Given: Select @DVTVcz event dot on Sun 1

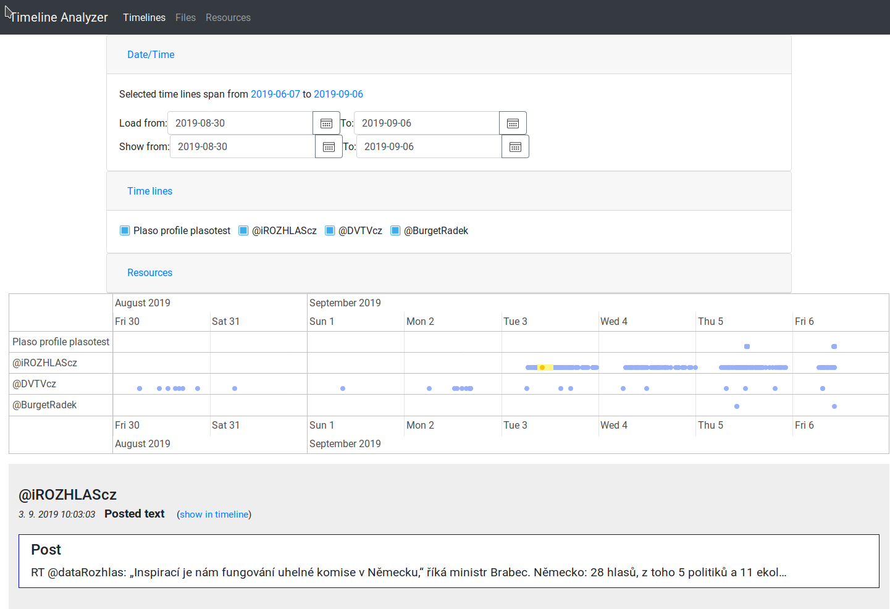Looking at the screenshot, I should tap(343, 388).
